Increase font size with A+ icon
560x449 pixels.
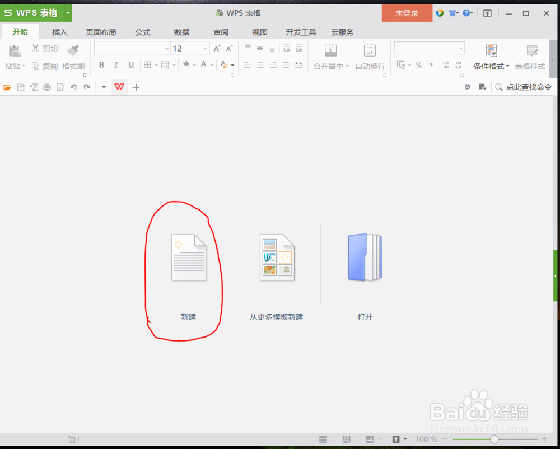217,49
